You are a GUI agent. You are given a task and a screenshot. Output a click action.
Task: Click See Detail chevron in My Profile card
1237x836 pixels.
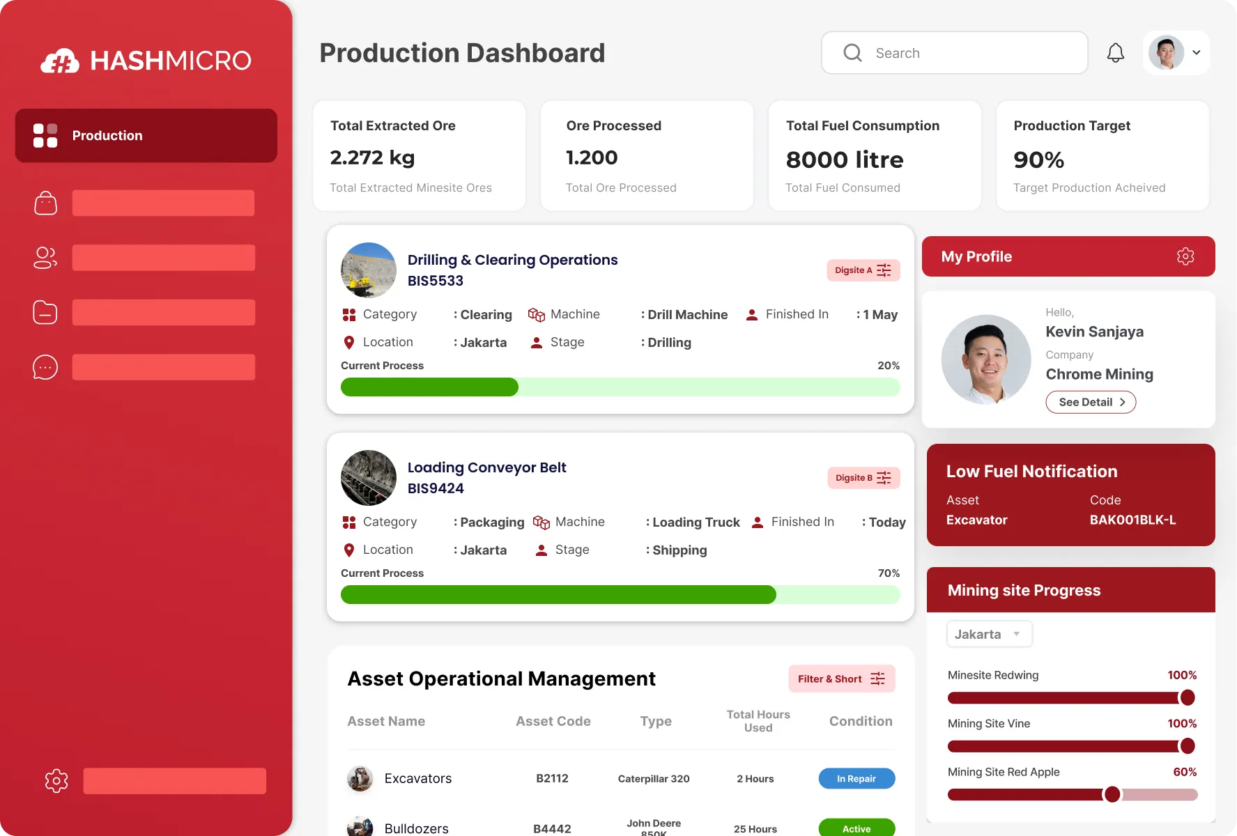tap(1123, 402)
